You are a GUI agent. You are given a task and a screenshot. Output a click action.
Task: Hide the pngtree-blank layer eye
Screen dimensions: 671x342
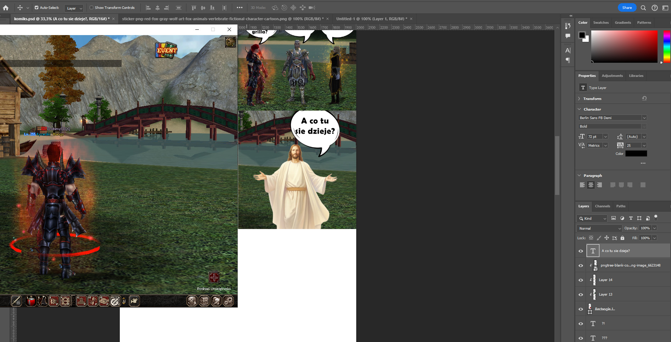pyautogui.click(x=581, y=265)
